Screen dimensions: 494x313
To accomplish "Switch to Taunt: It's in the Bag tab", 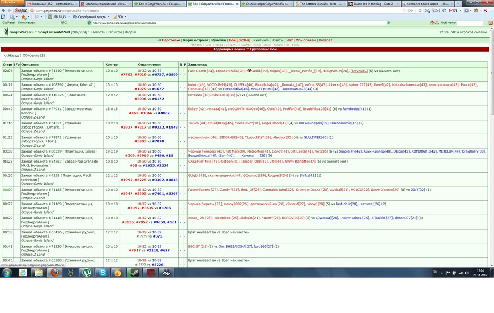I will 373,4.
